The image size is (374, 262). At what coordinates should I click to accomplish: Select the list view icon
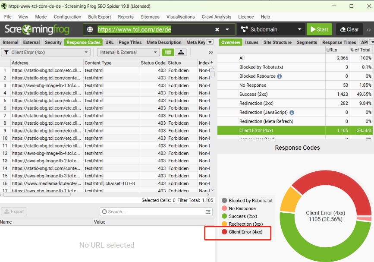(x=168, y=52)
